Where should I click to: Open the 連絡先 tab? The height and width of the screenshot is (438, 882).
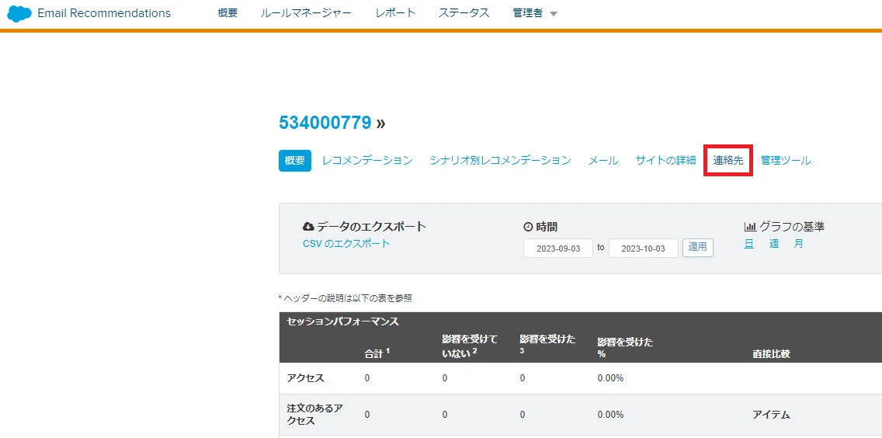[728, 161]
